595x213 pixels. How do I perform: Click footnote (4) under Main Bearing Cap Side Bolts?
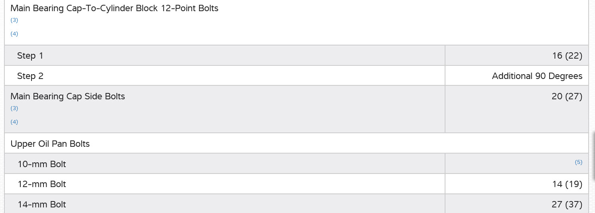coord(14,122)
